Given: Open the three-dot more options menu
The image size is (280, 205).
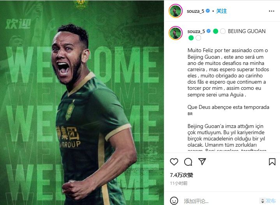Looking at the screenshot, I should [x=271, y=11].
